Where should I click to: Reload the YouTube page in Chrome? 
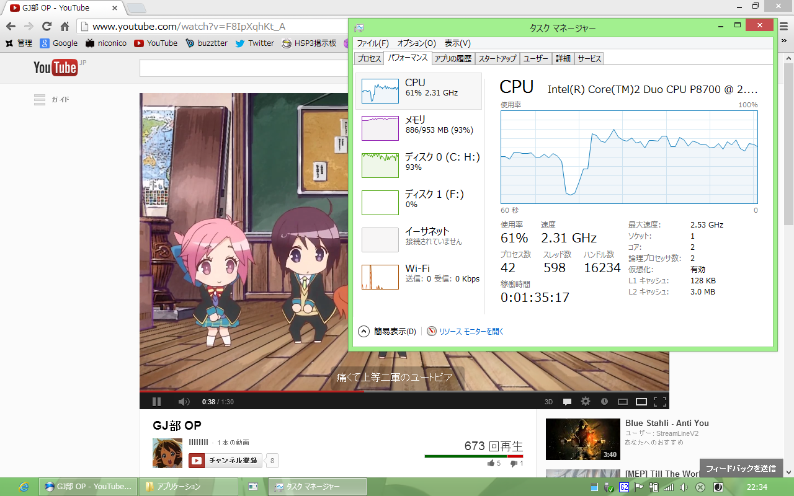(47, 27)
